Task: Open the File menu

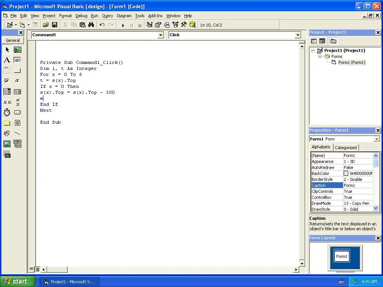Action: [13, 16]
